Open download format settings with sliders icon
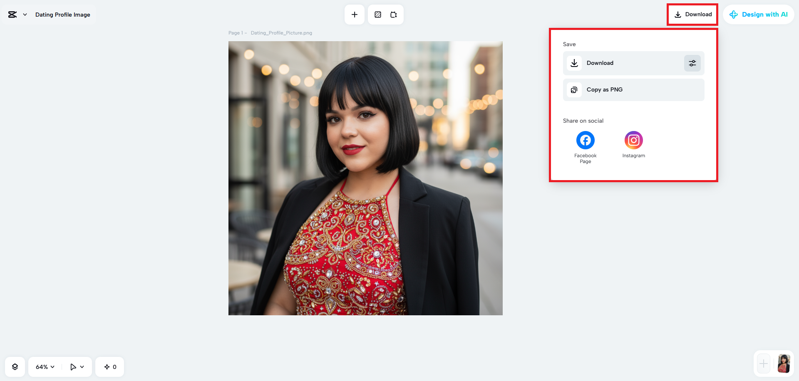The width and height of the screenshot is (799, 381). (x=692, y=63)
